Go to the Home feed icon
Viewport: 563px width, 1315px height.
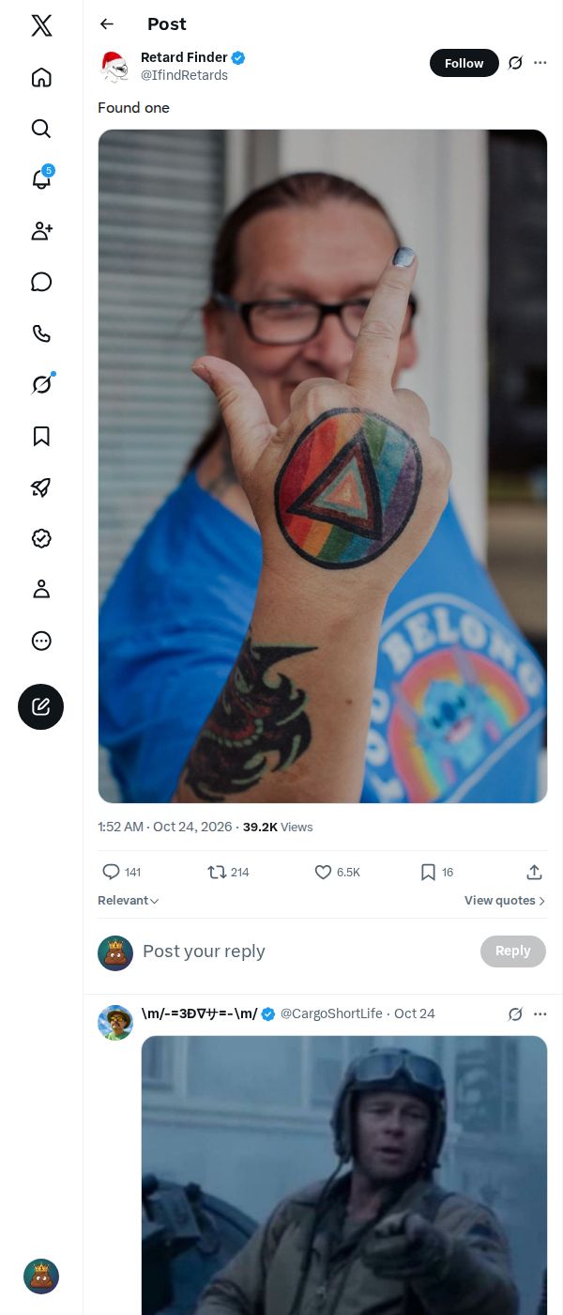(x=41, y=77)
